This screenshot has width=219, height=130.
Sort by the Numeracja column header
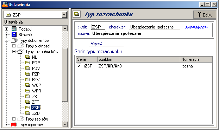(x=196, y=59)
